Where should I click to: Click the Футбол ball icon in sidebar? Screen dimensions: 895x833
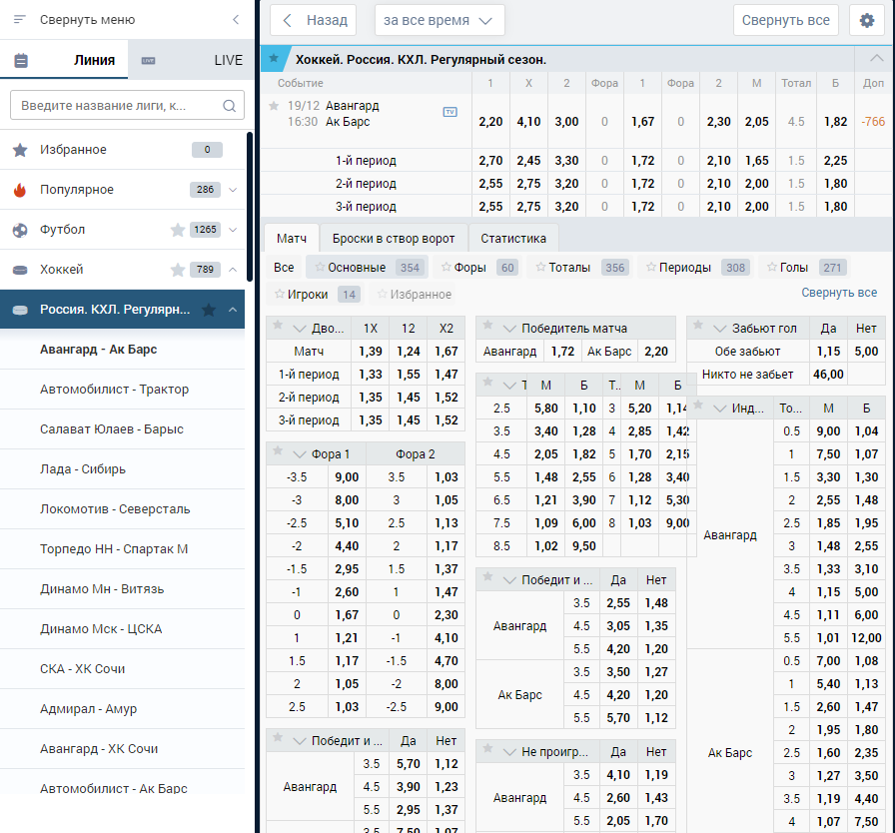pyautogui.click(x=20, y=230)
